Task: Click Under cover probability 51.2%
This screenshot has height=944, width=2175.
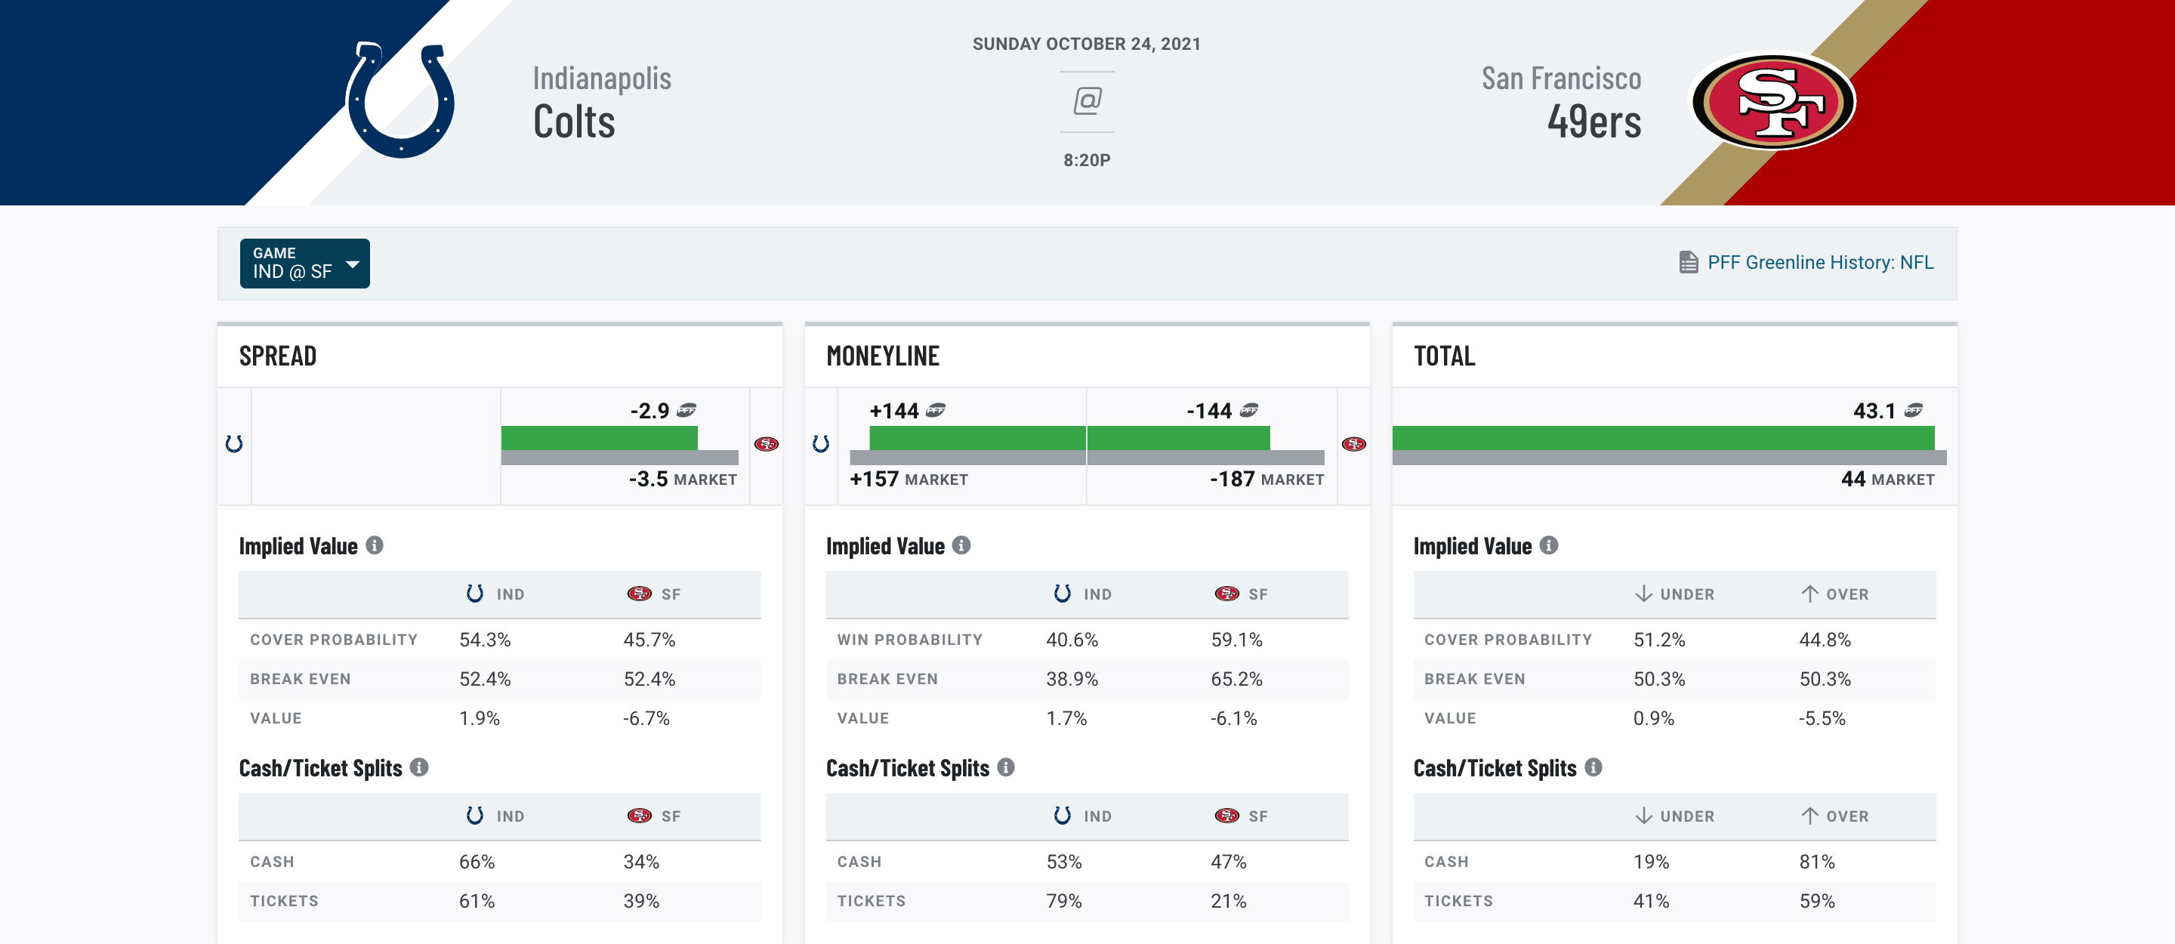Action: coord(1659,640)
